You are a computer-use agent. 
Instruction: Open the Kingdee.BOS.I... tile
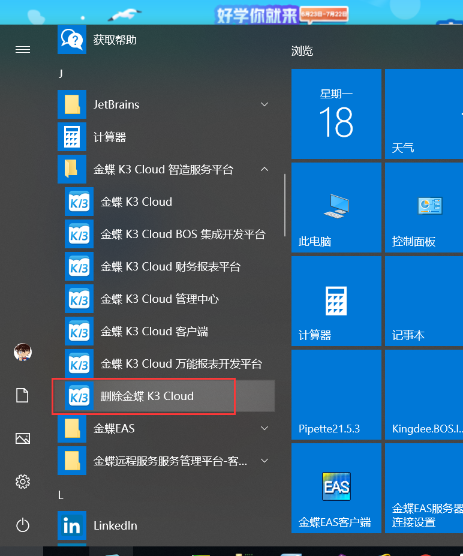click(x=424, y=395)
